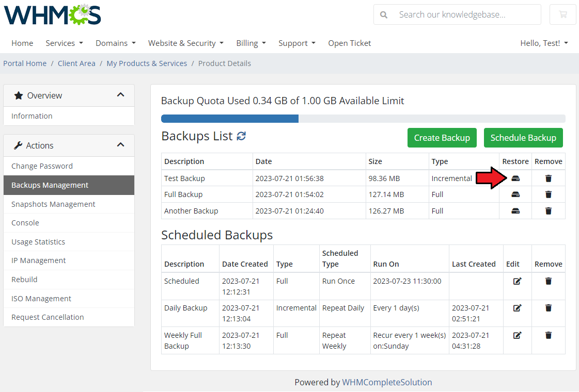Collapse the Overview panel

click(120, 95)
